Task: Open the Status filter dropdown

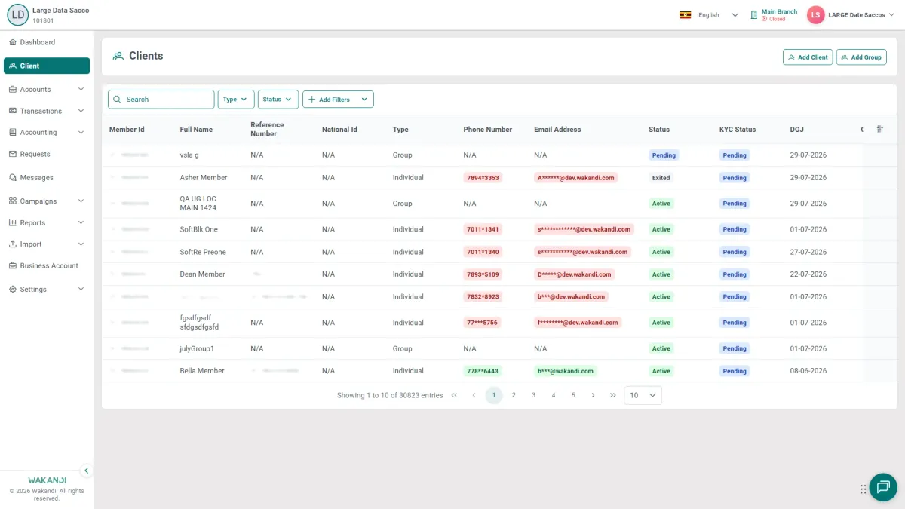Action: coord(278,99)
